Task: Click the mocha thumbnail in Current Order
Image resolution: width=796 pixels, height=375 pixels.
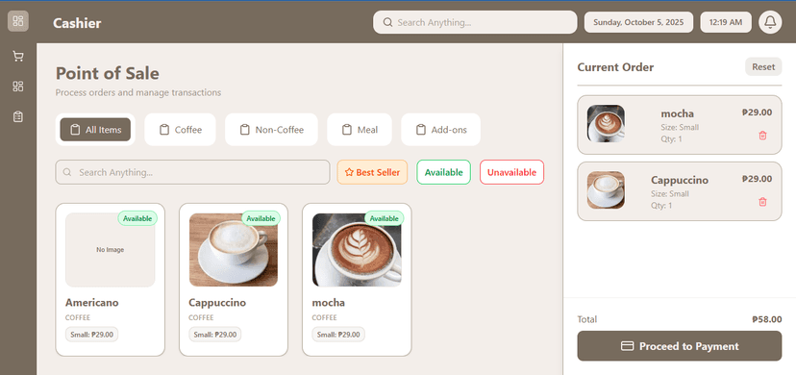Action: point(607,124)
